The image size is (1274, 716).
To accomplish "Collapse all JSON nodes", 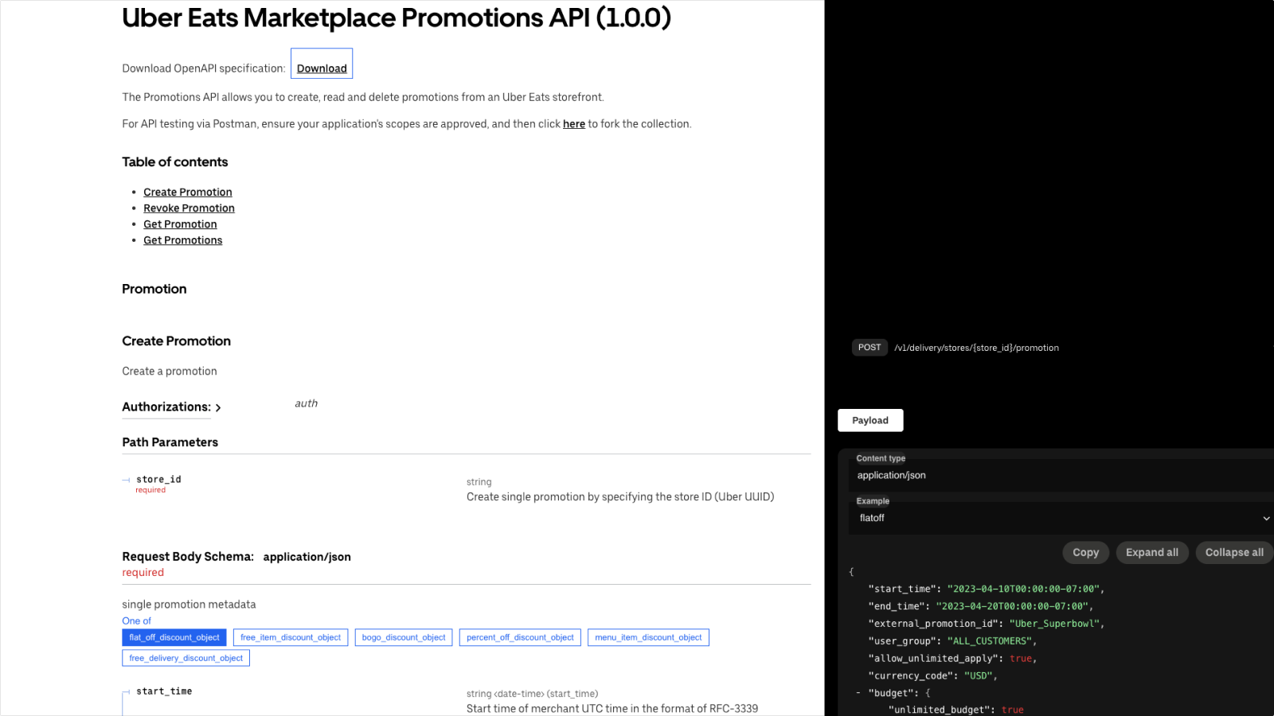I will point(1234,552).
